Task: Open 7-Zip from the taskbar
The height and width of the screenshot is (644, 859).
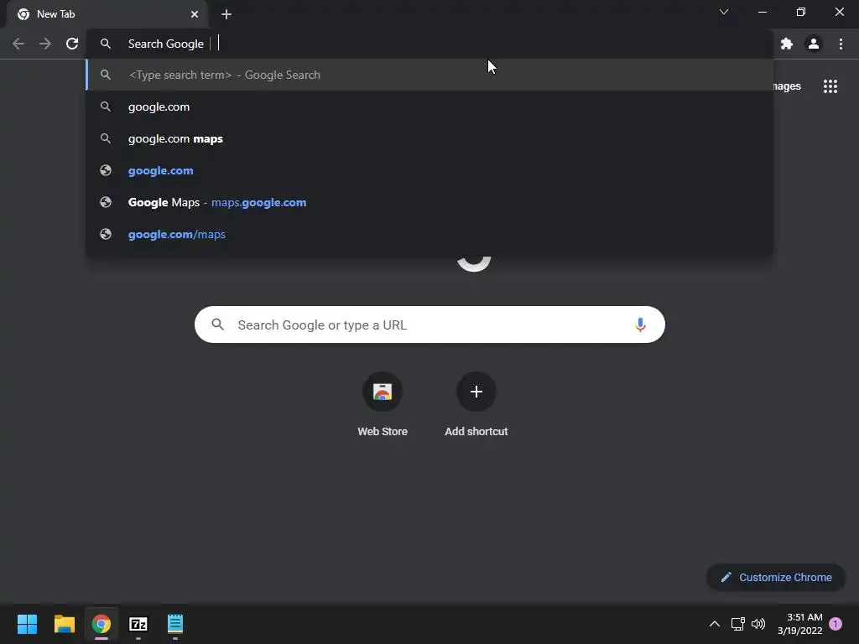Action: (x=138, y=624)
